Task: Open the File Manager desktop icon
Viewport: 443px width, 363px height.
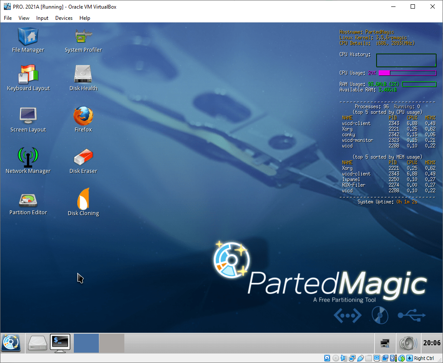Action: [28, 40]
